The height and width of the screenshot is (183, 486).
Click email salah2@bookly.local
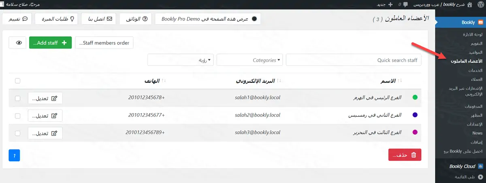click(258, 115)
